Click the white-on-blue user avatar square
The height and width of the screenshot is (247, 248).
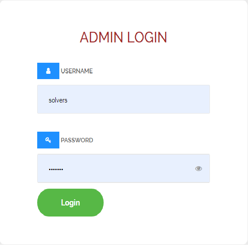[48, 71]
